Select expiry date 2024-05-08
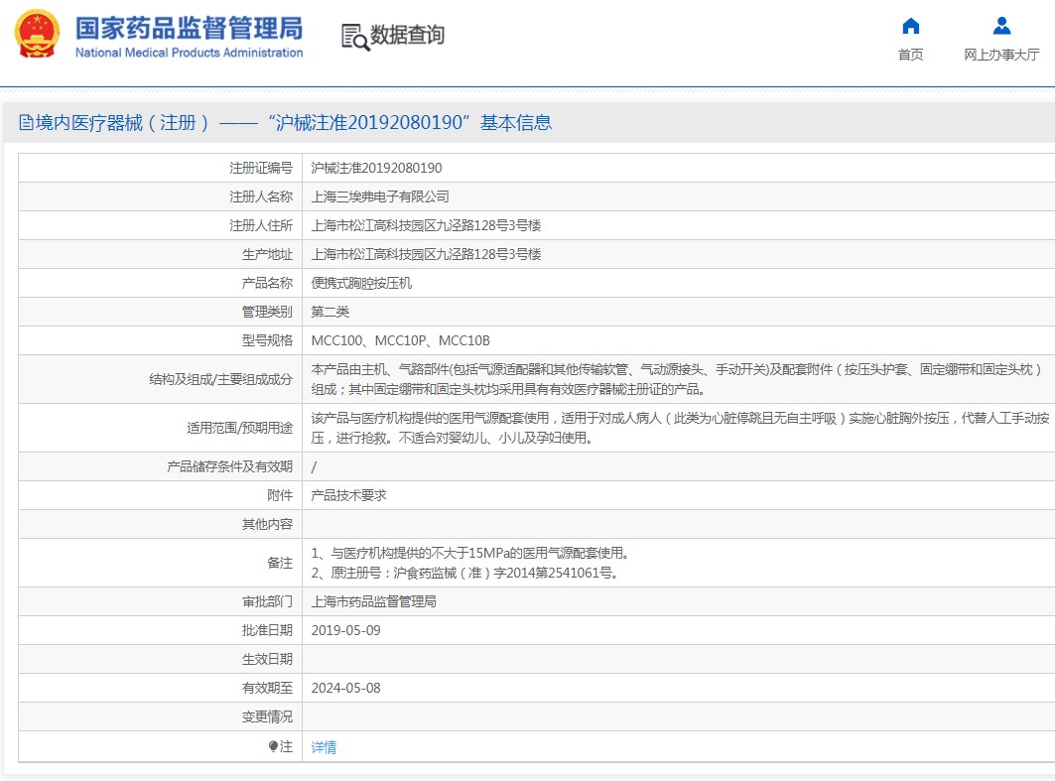Screen dimensions: 1055x781 pos(345,688)
